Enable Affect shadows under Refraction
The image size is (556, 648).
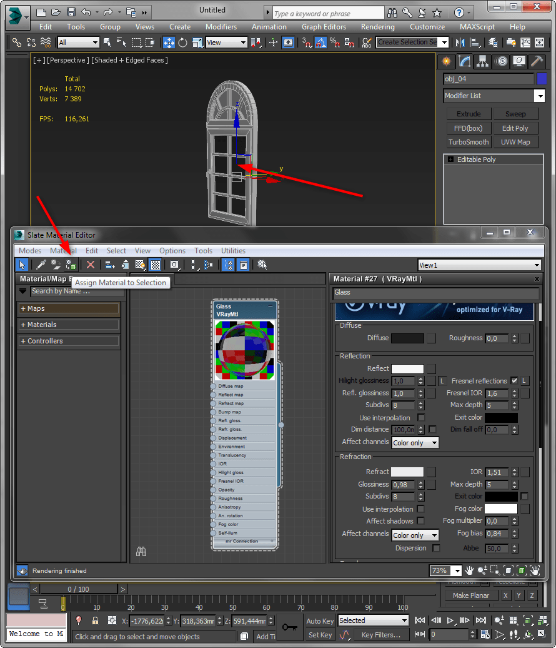coord(421,521)
